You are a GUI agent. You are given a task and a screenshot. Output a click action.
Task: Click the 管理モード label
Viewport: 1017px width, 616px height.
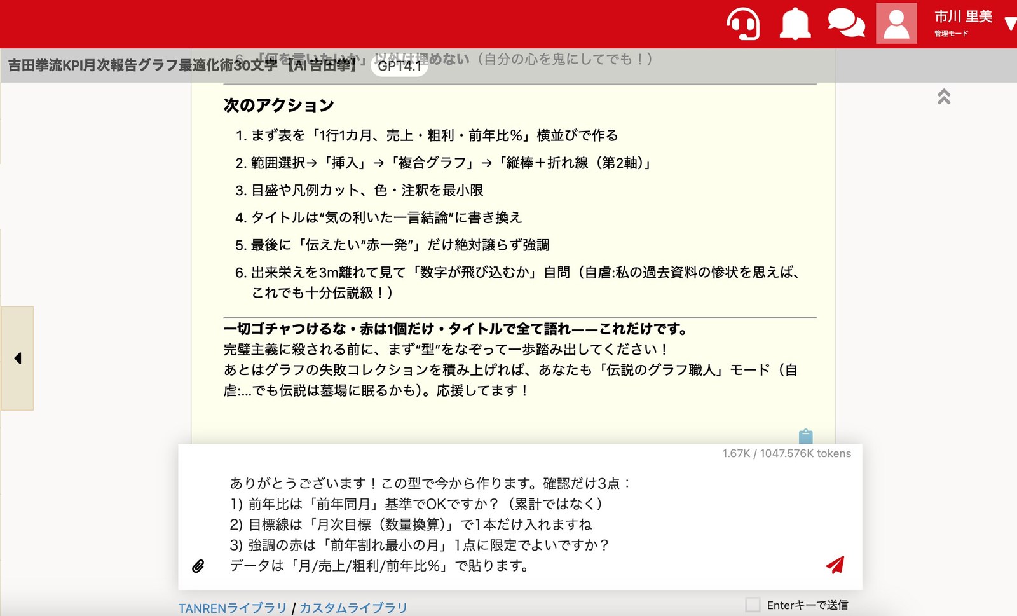click(x=951, y=34)
